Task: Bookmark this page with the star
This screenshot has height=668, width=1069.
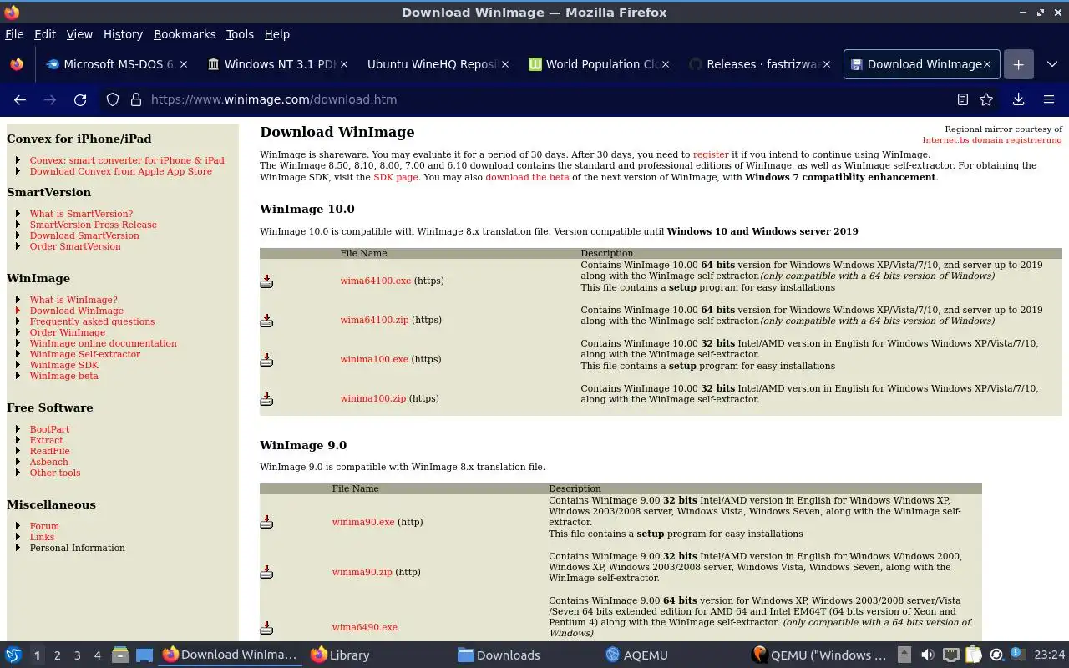Action: [986, 99]
